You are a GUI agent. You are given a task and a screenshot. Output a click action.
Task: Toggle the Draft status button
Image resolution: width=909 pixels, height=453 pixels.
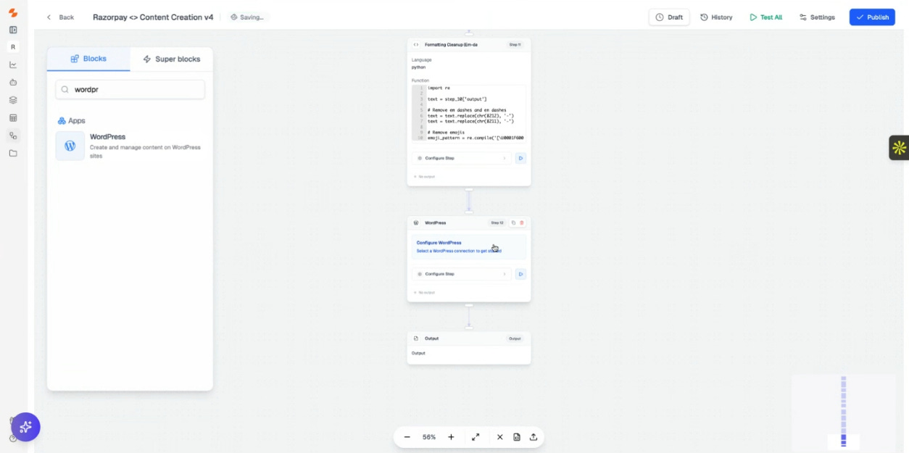[669, 17]
